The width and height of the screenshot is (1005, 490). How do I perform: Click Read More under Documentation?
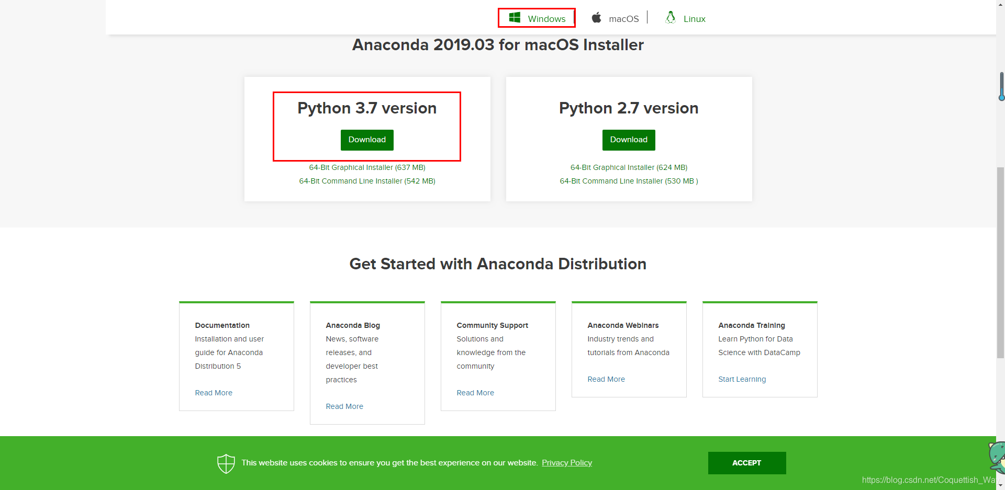click(214, 393)
